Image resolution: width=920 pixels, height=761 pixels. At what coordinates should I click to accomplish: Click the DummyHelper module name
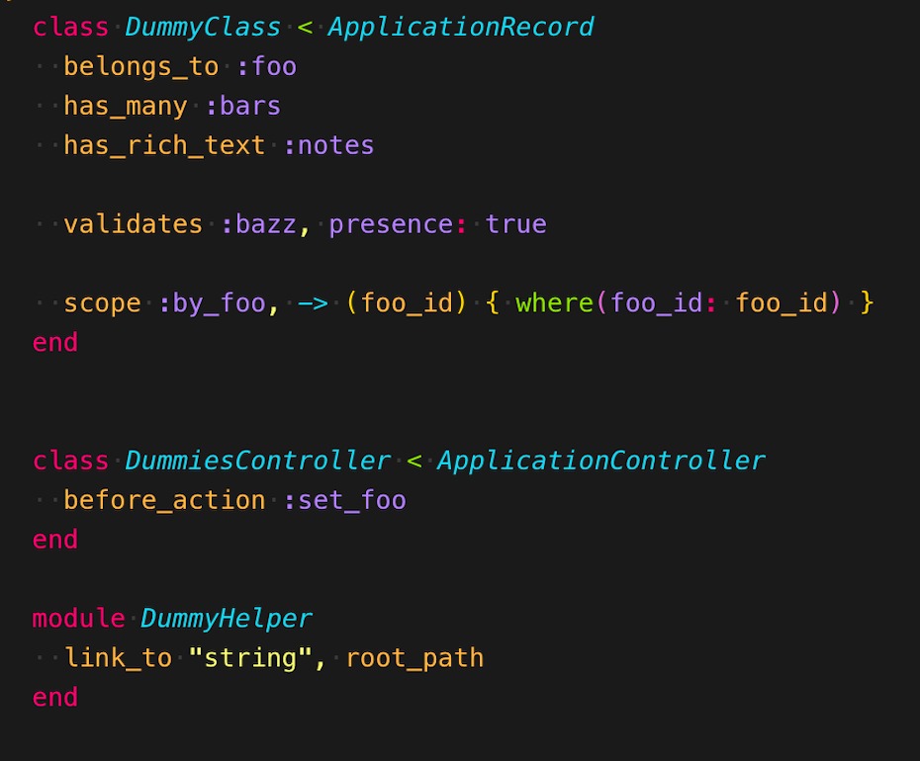tap(226, 619)
